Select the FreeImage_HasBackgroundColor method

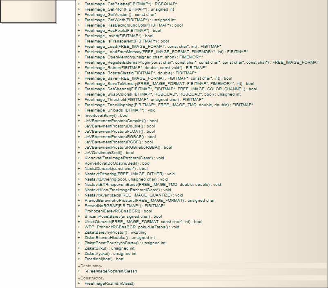pyautogui.click(x=134, y=25)
